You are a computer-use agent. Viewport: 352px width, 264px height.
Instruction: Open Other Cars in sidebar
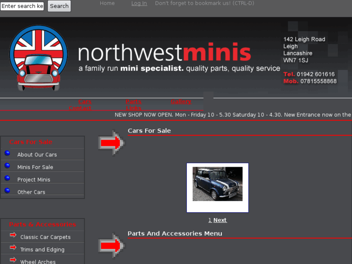point(31,192)
